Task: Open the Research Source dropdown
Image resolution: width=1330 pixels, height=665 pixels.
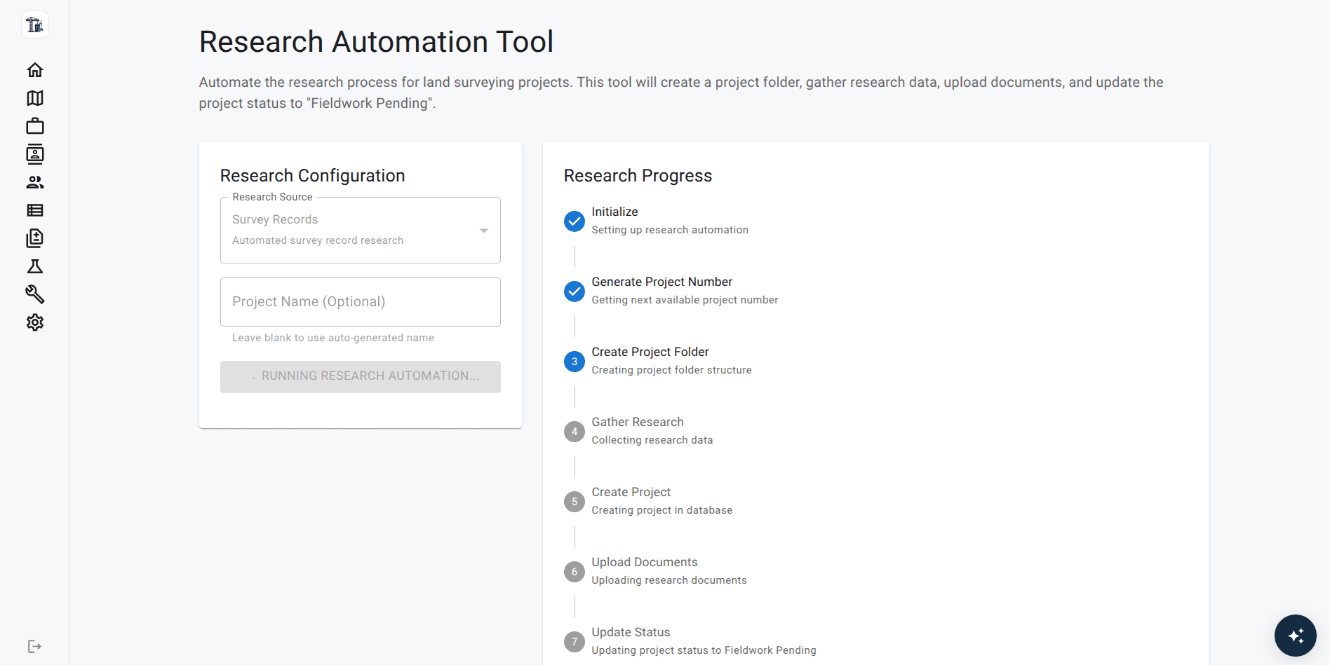Action: point(361,230)
